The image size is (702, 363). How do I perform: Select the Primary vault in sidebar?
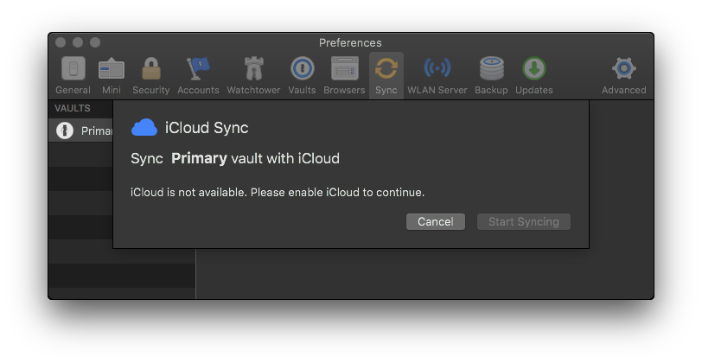(80, 131)
